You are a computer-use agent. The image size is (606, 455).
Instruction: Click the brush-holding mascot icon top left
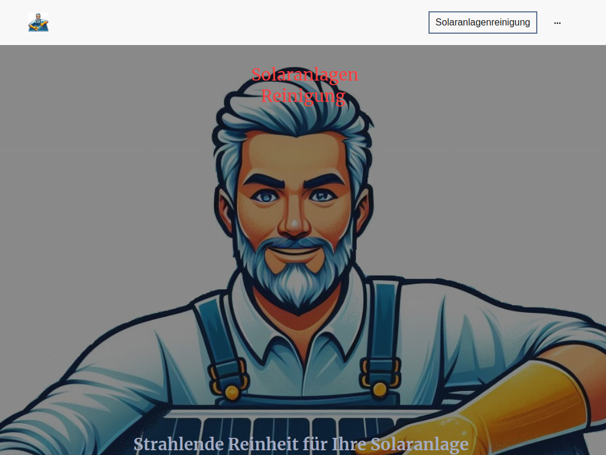pyautogui.click(x=39, y=23)
